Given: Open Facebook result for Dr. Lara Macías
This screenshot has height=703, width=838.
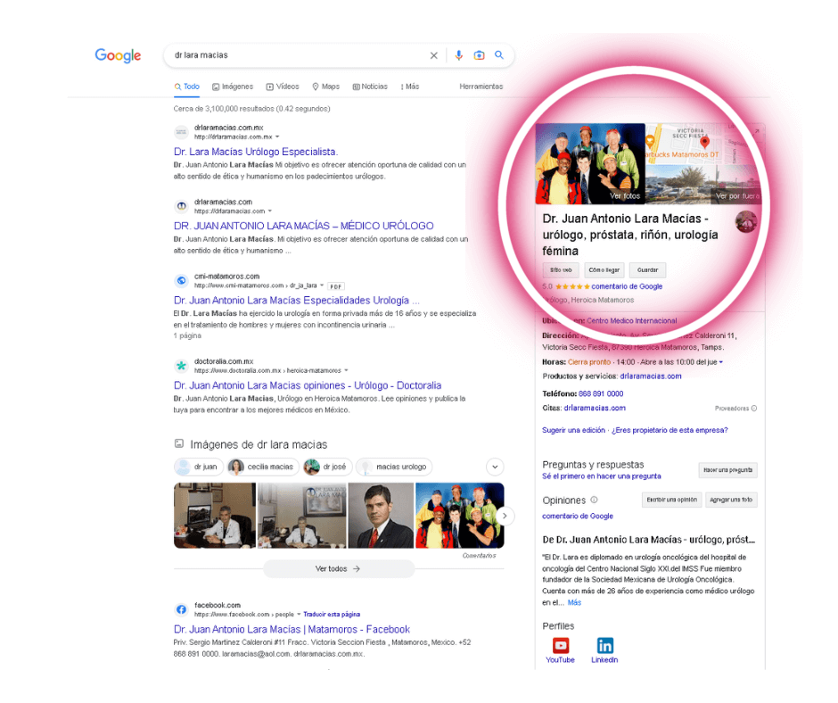Looking at the screenshot, I should 292,629.
